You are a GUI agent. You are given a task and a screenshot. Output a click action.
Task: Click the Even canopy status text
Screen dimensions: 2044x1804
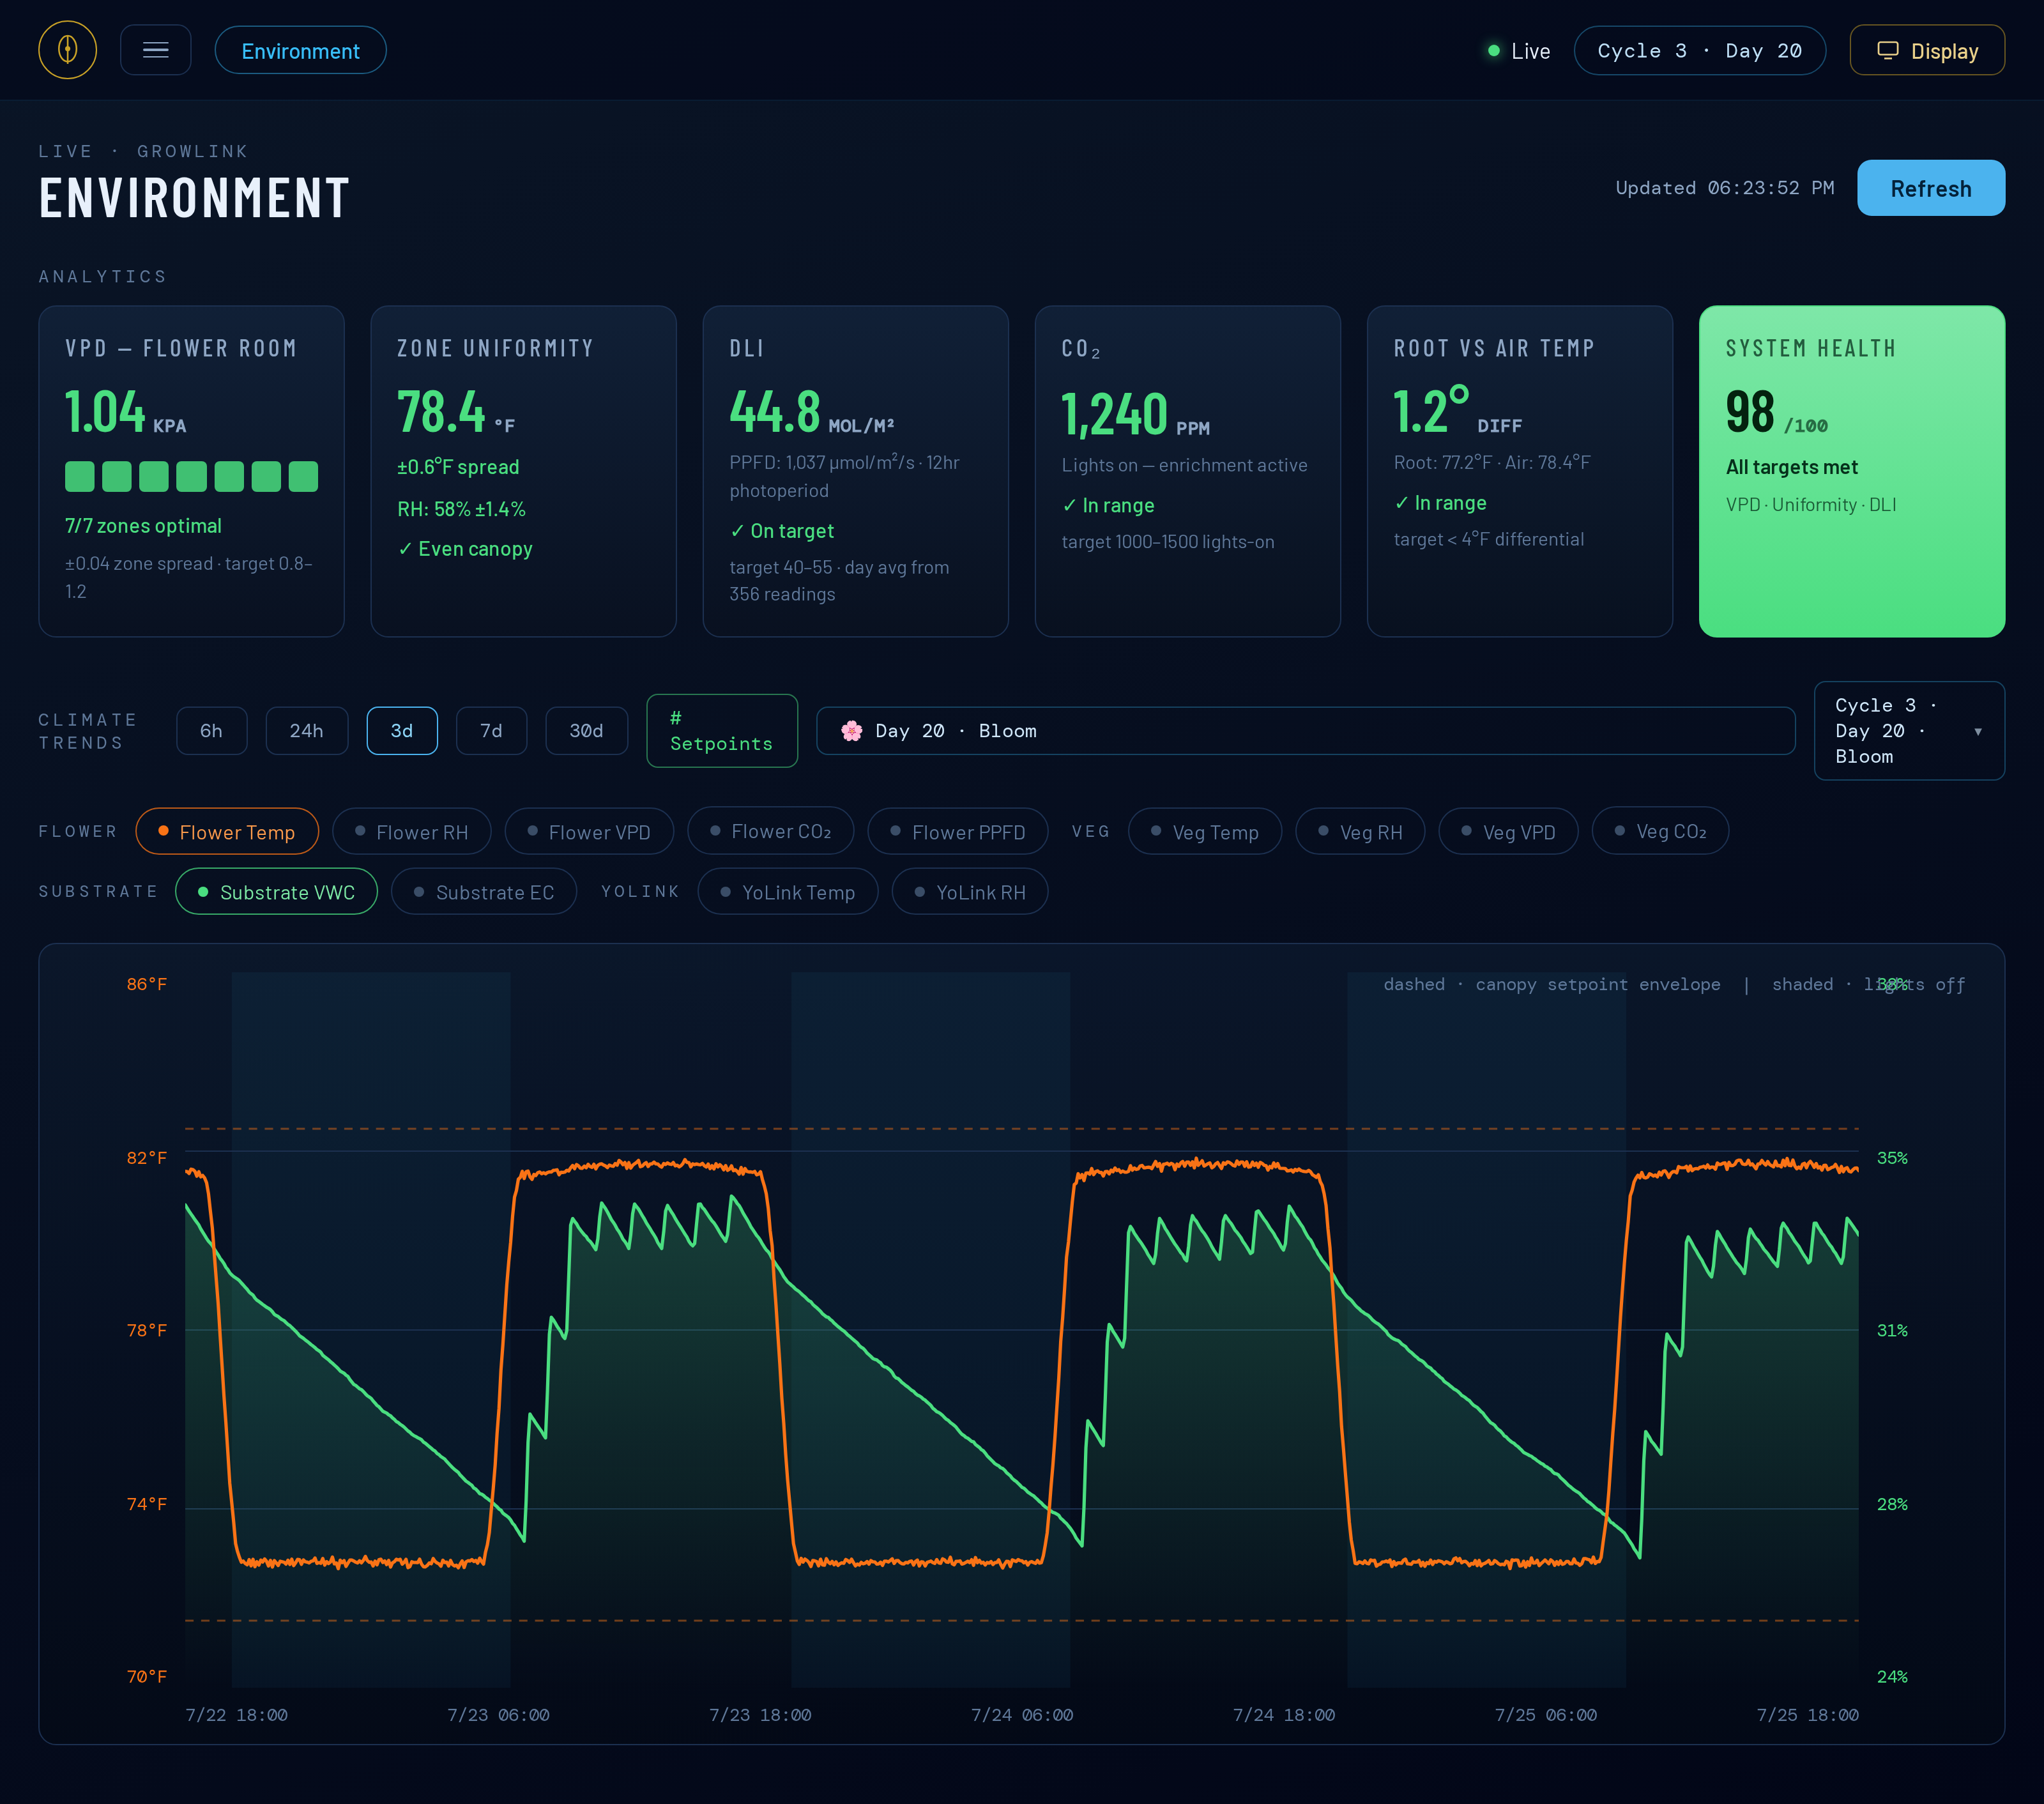[x=465, y=549]
